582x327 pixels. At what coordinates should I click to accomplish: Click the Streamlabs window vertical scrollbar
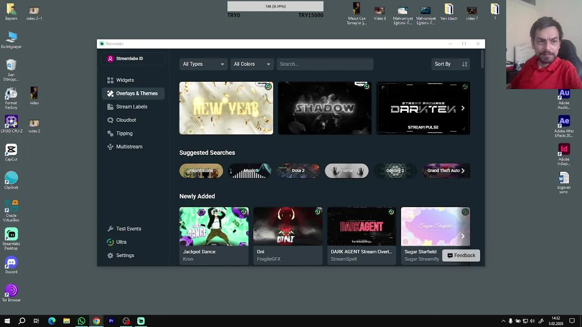click(x=482, y=60)
